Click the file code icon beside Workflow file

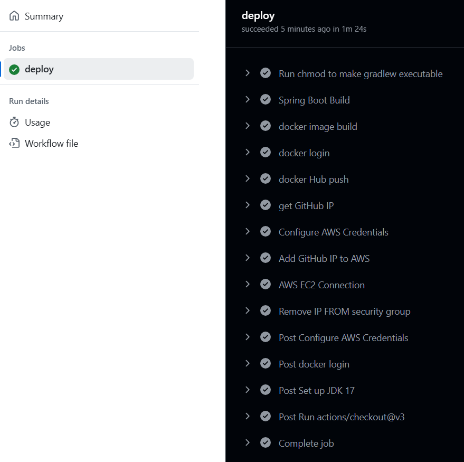(14, 143)
